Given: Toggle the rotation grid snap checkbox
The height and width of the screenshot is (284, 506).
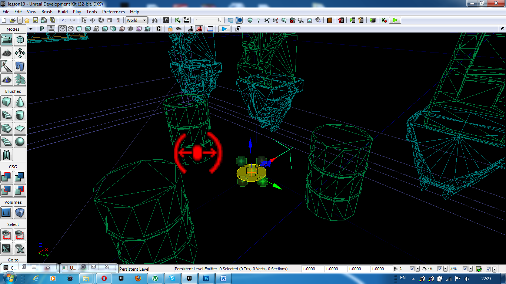Looking at the screenshot, I should [x=440, y=269].
